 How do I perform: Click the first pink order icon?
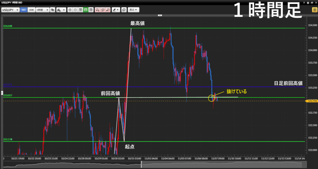tap(98, 10)
